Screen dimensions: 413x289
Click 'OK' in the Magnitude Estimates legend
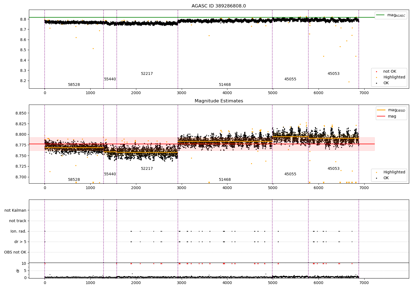pos(385,178)
